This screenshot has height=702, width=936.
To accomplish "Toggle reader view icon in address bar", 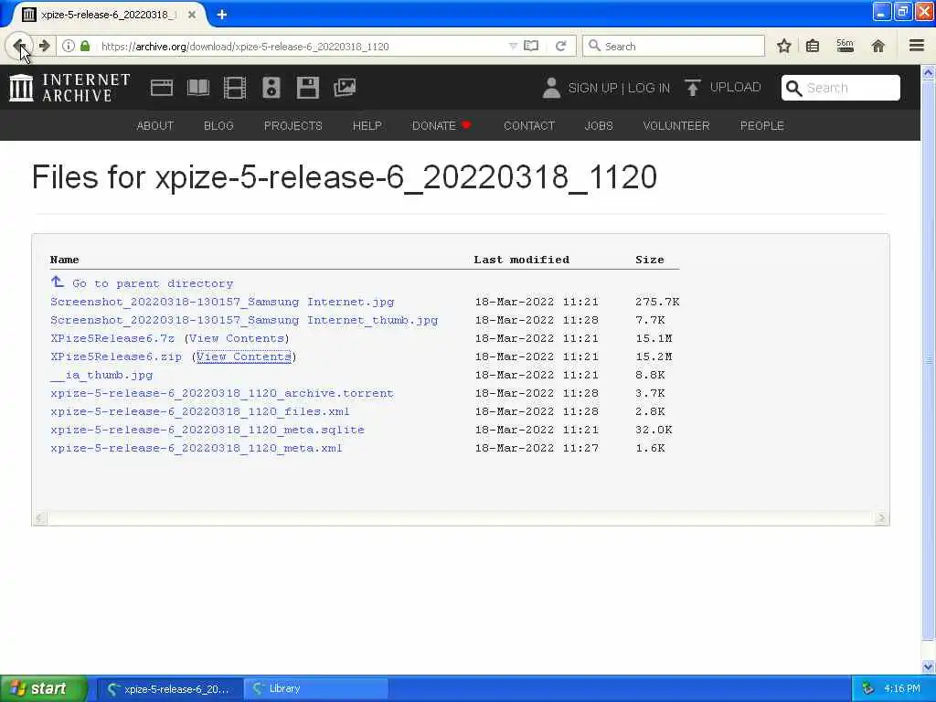I will (531, 46).
